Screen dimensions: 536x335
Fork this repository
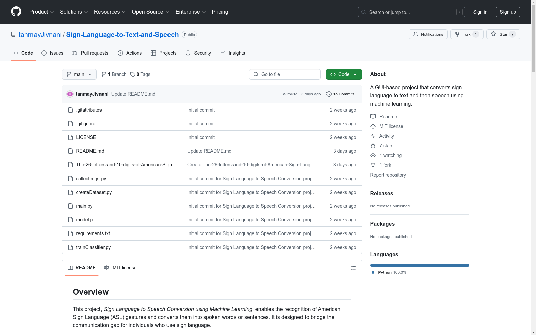click(x=467, y=34)
